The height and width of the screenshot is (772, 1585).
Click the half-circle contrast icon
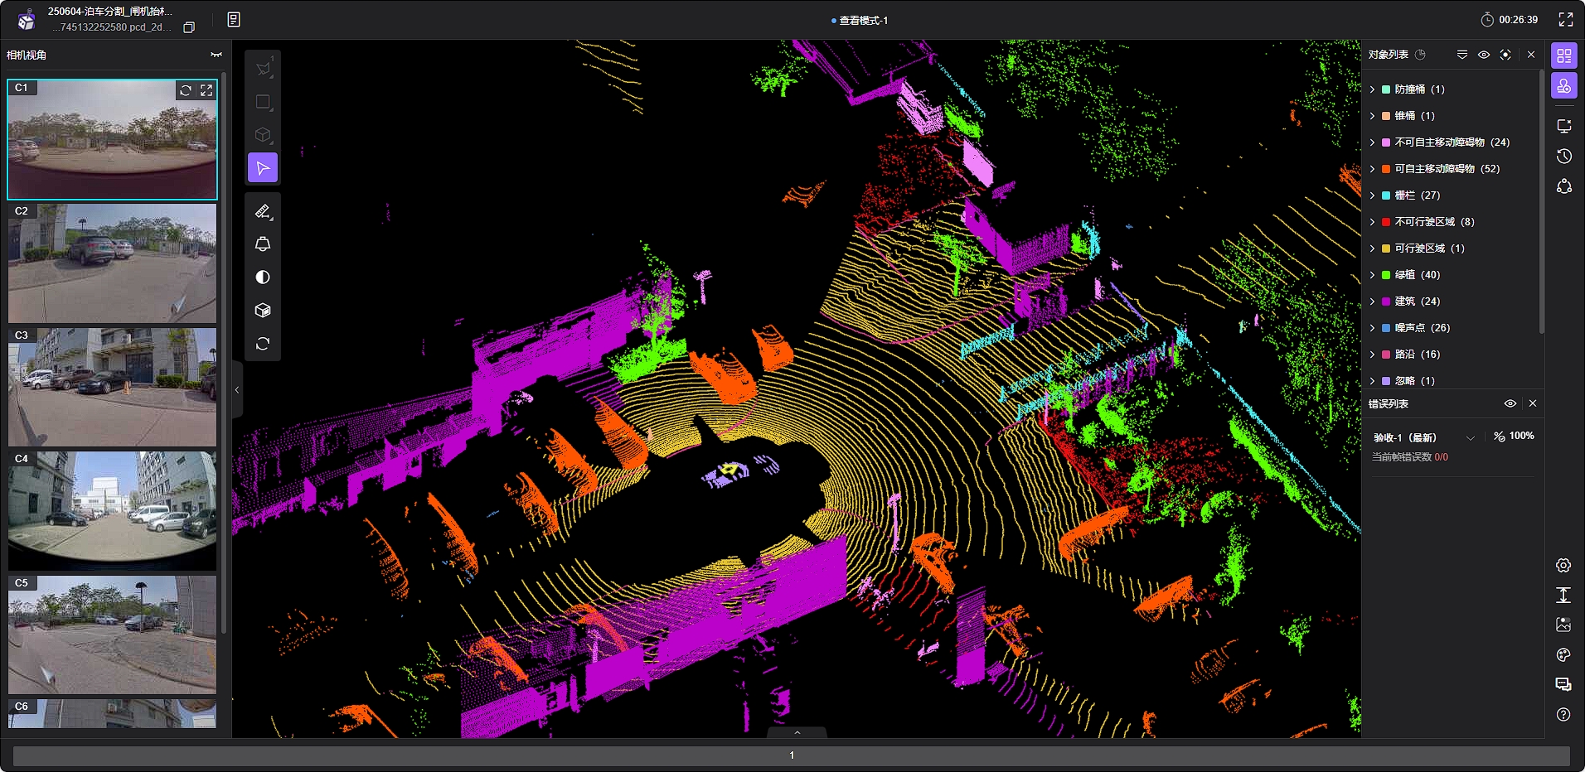[263, 277]
